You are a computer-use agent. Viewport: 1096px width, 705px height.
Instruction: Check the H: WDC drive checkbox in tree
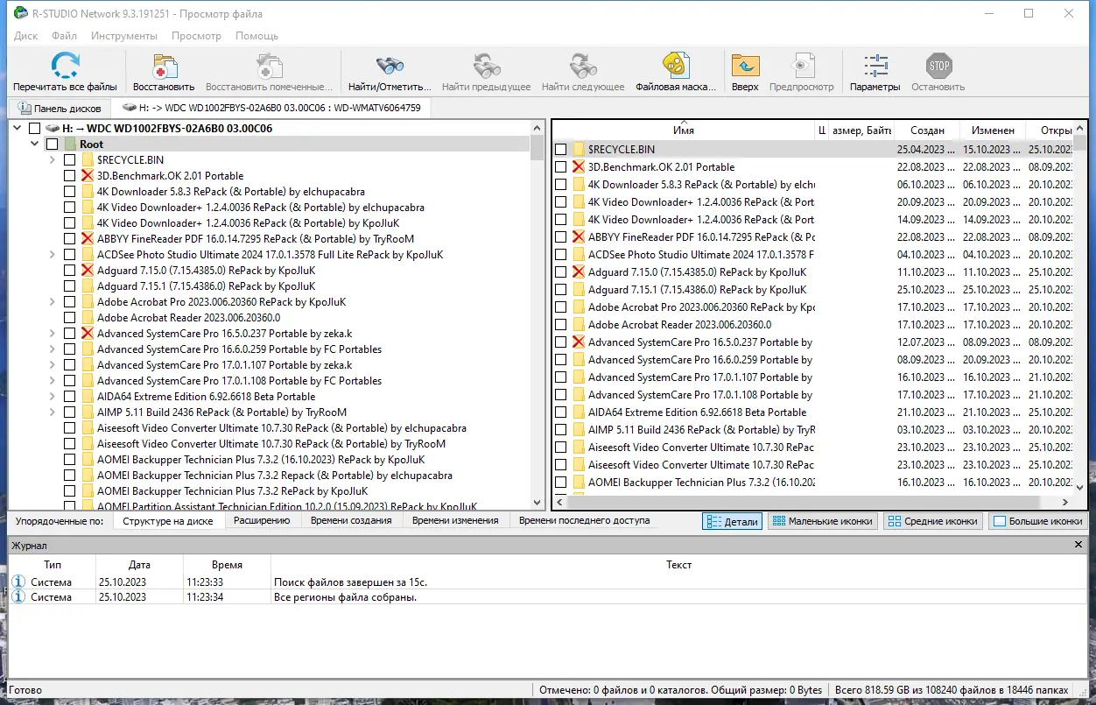pyautogui.click(x=34, y=129)
